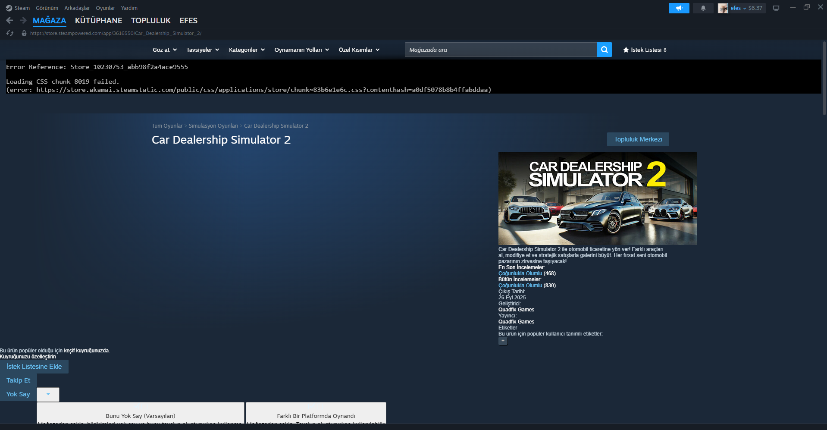The height and width of the screenshot is (430, 827).
Task: Click the padlock icon beside the URL
Action: coord(24,33)
